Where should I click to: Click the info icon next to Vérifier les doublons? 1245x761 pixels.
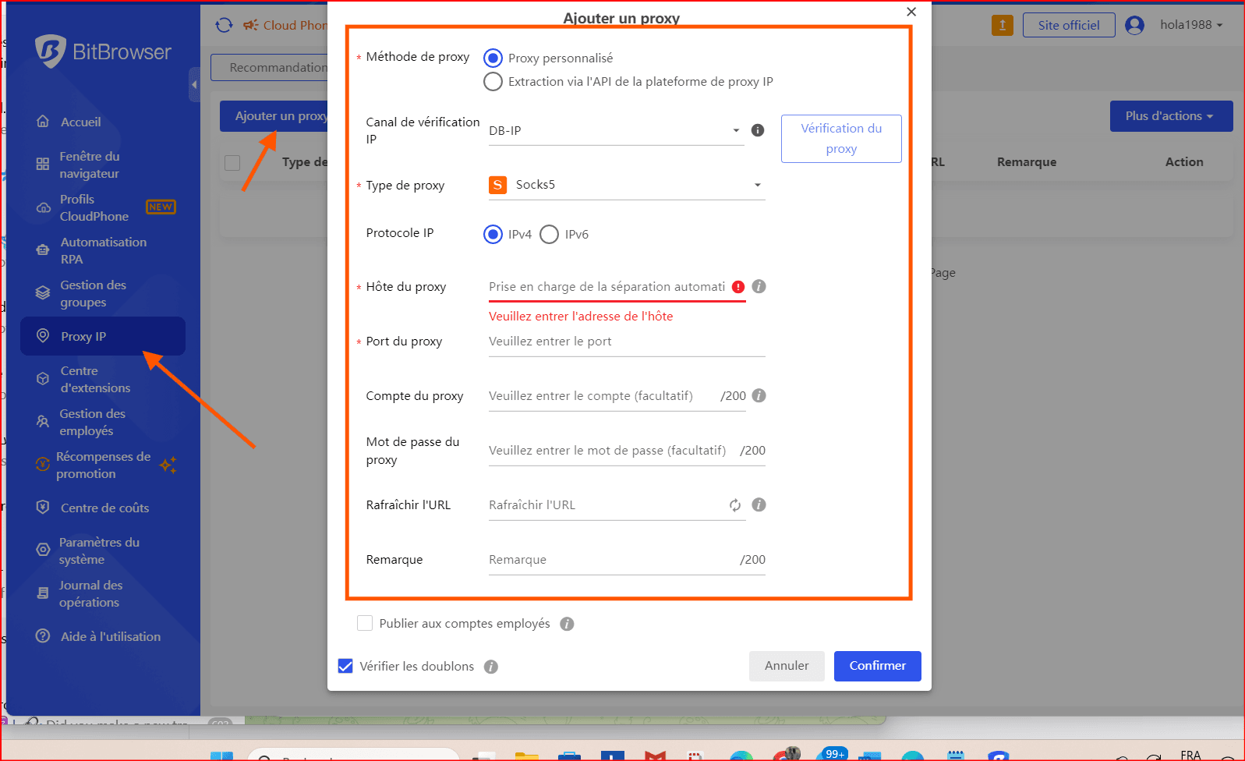[490, 667]
